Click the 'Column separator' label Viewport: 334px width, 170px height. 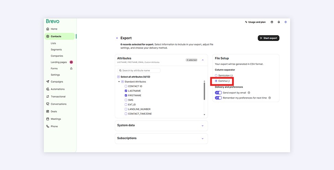[x=225, y=70]
